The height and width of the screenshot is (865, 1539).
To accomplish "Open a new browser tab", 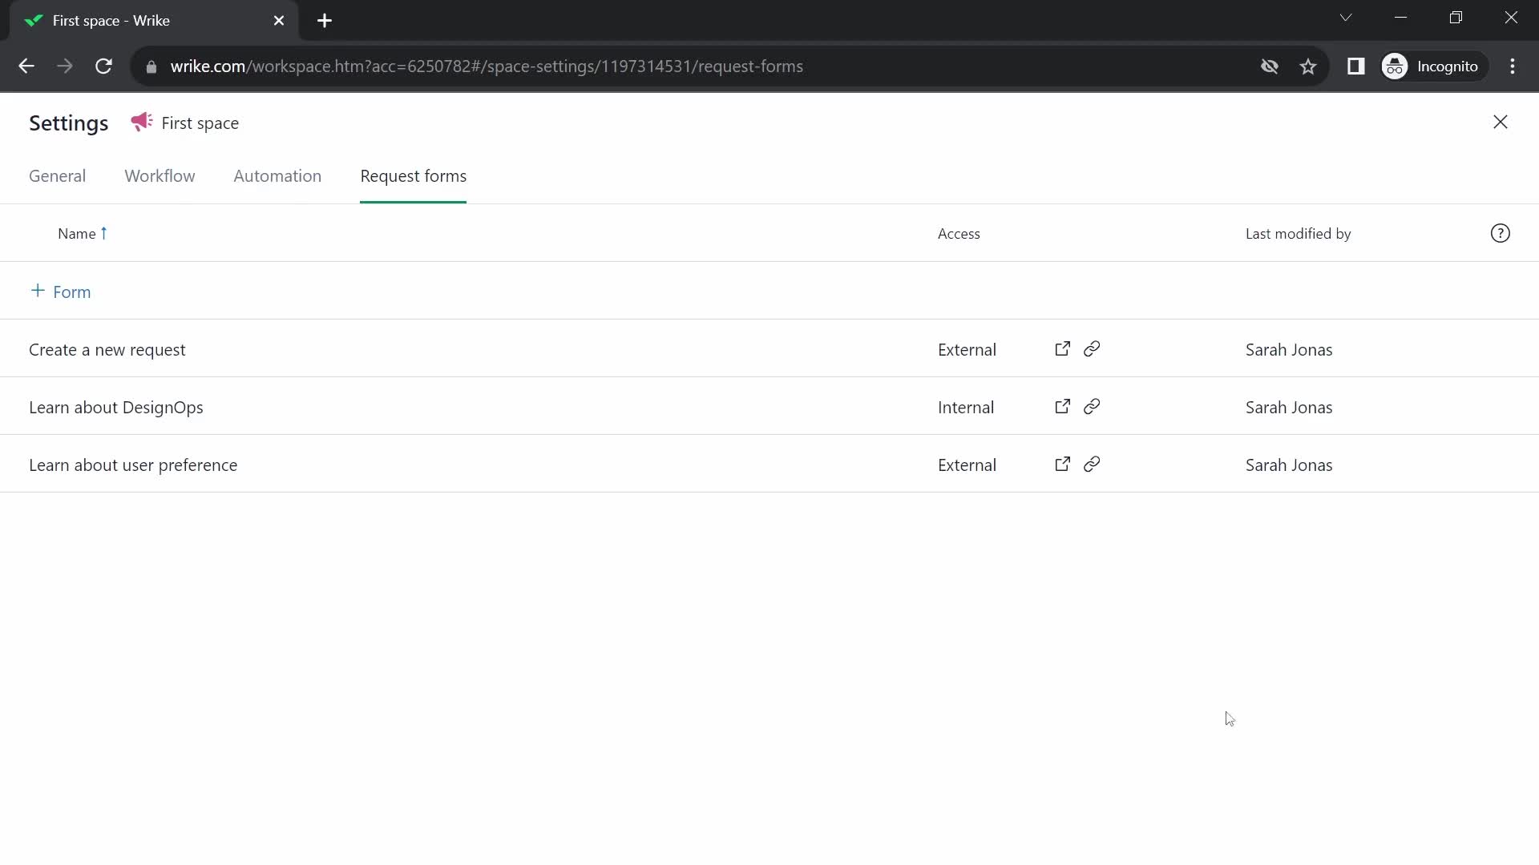I will (325, 21).
